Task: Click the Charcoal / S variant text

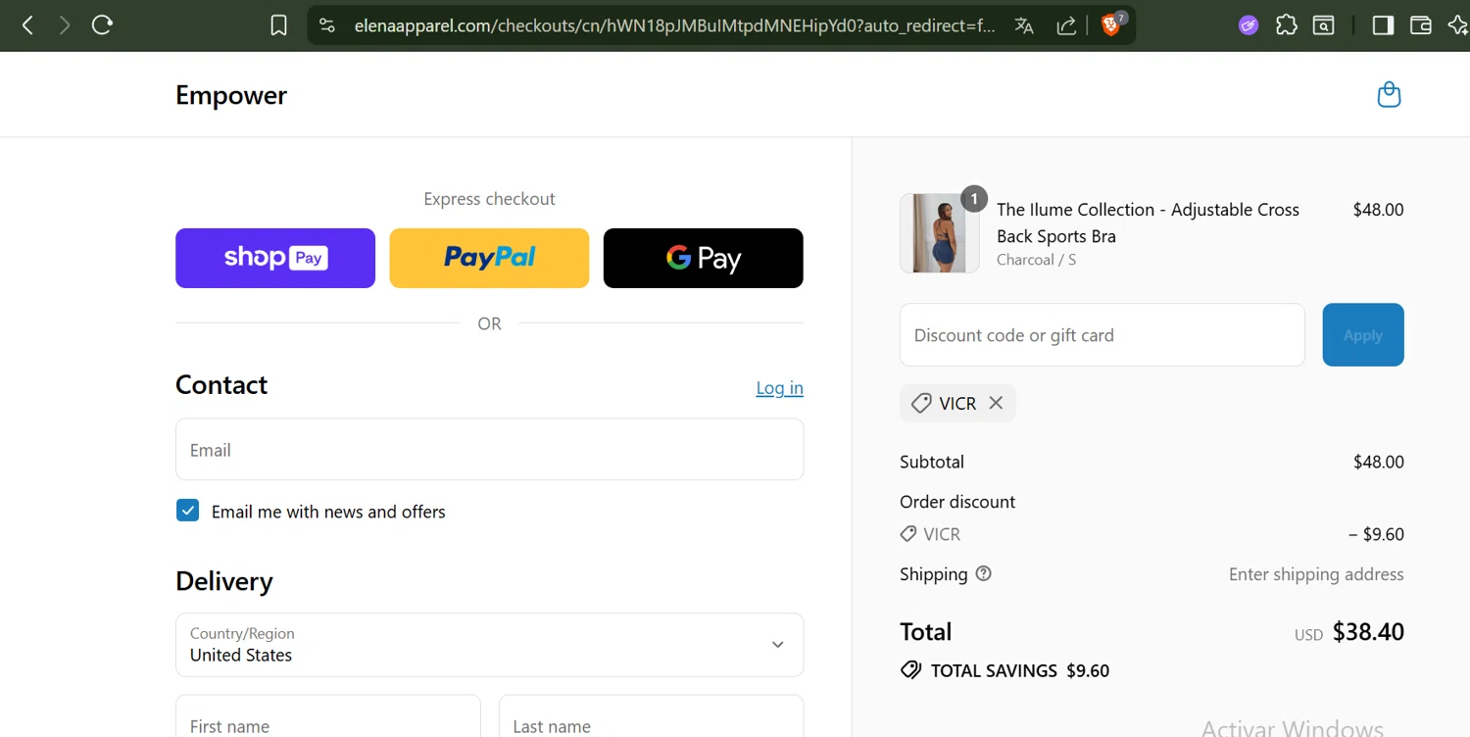Action: pos(1036,260)
